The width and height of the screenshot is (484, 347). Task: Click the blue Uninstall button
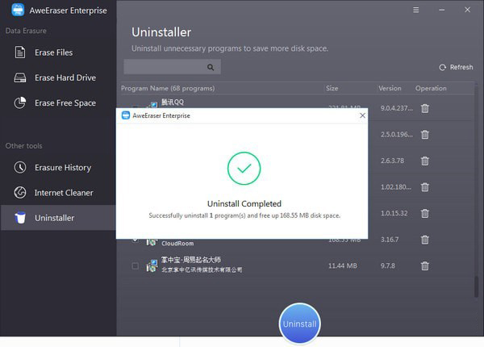coord(299,324)
